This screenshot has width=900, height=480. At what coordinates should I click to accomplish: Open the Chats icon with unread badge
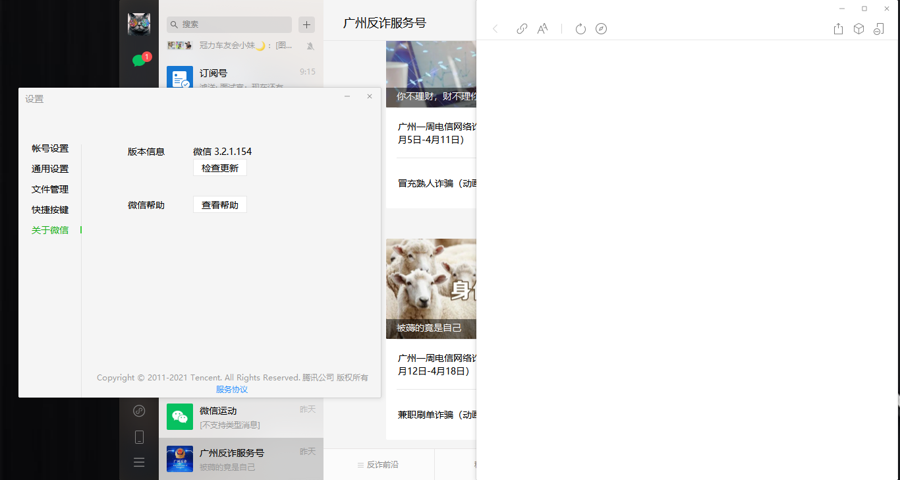139,61
